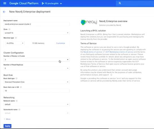Open the Zone dropdown us-east1-b
This screenshot has height=129, width=154.
pyautogui.click(x=37, y=33)
